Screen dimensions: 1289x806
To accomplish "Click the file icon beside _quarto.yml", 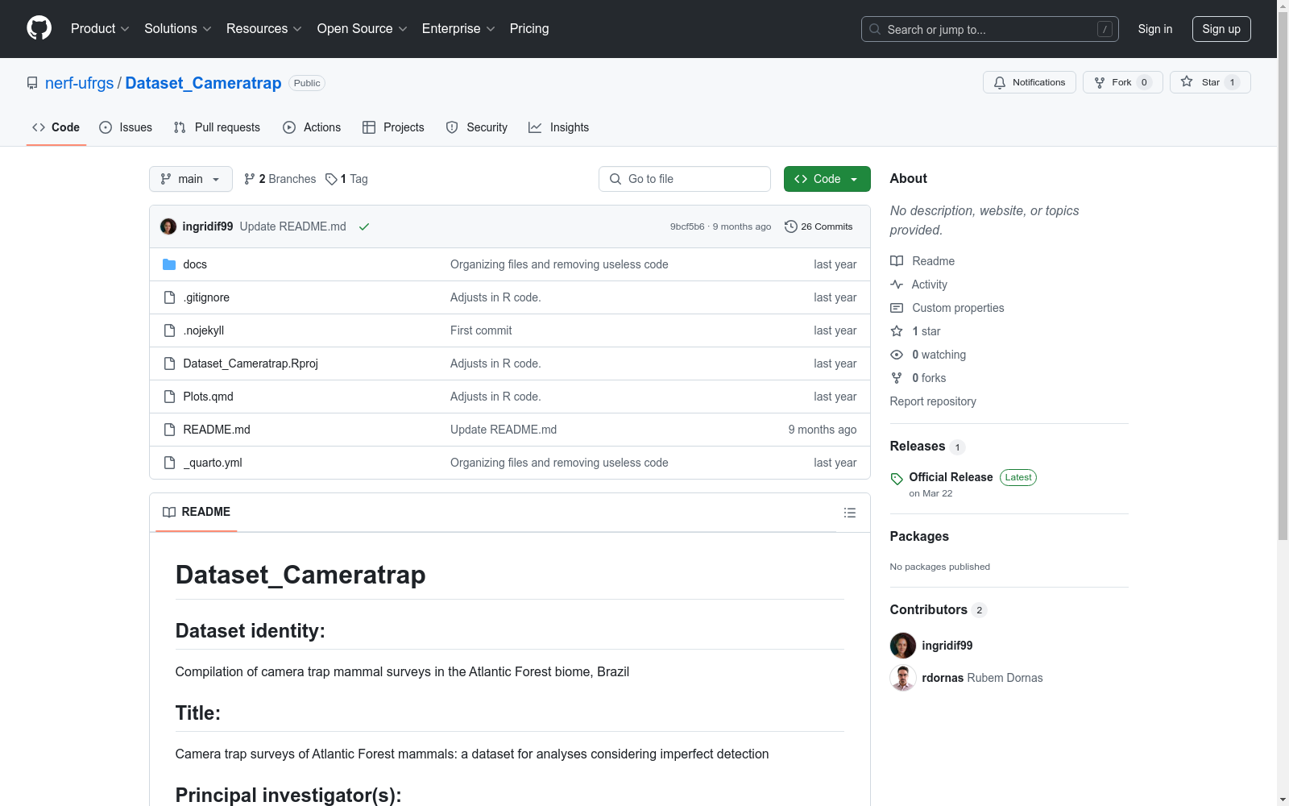I will 169,463.
